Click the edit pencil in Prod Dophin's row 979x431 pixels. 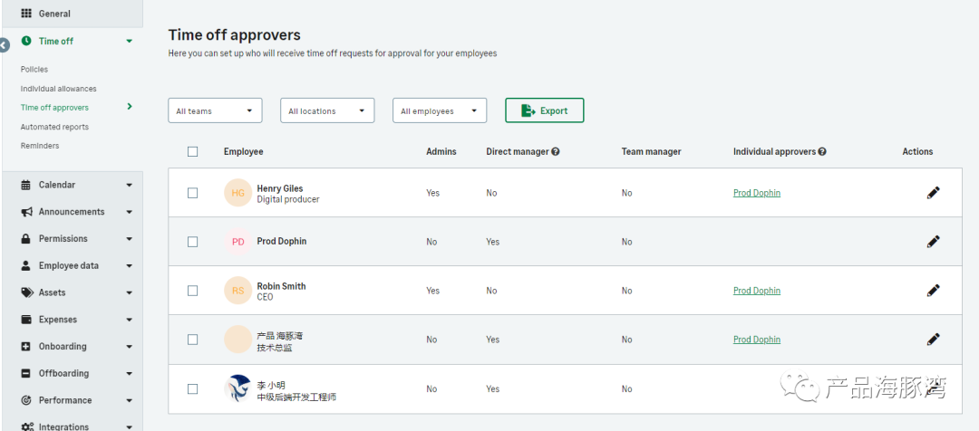click(933, 242)
